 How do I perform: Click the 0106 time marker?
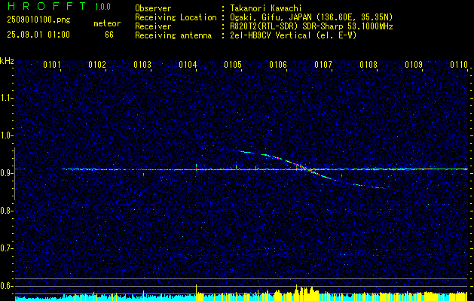(x=278, y=65)
